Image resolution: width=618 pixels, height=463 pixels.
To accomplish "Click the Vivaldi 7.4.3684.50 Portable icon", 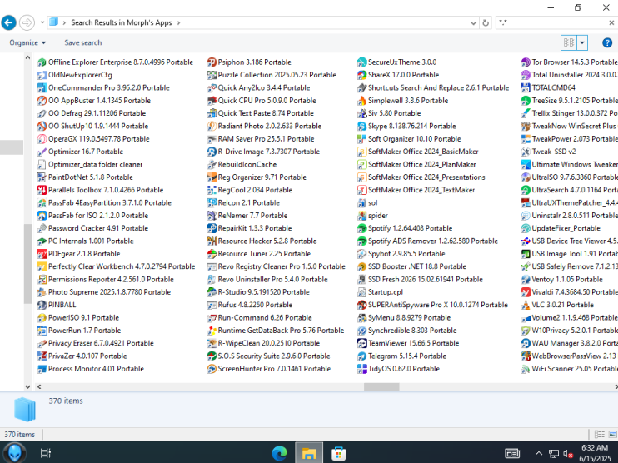I will point(526,292).
